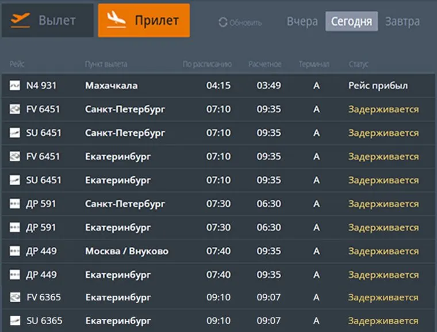Click airline logo for N4 931 Махачкала flight
The image size is (437, 332).
click(15, 86)
